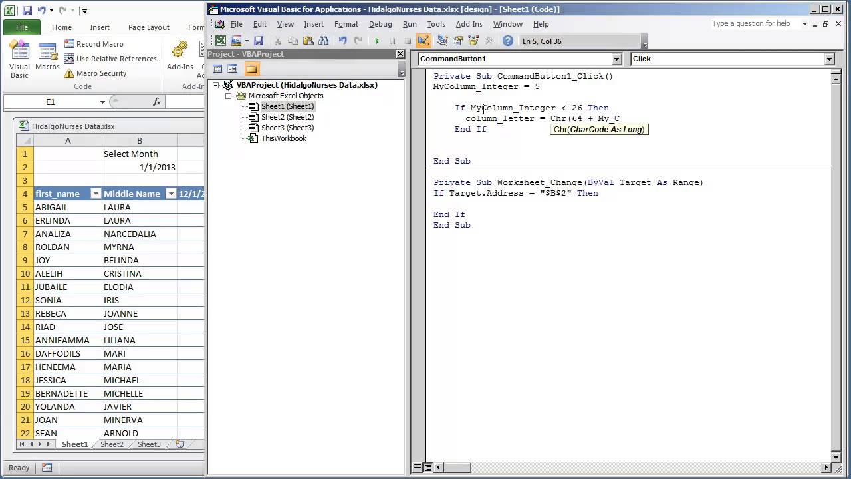
Task: Toggle Use Relative References in ribbon
Action: (110, 59)
